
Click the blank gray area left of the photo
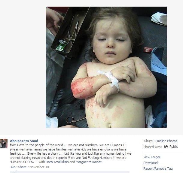[x=23, y=67]
